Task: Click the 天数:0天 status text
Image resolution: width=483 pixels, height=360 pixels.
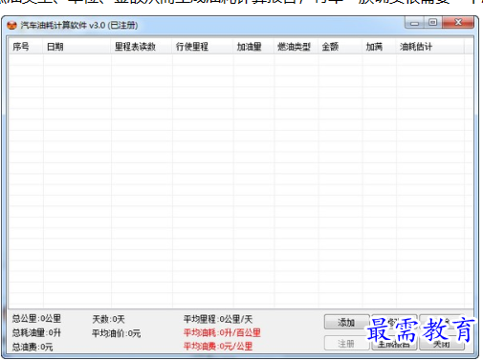Action: tap(108, 319)
